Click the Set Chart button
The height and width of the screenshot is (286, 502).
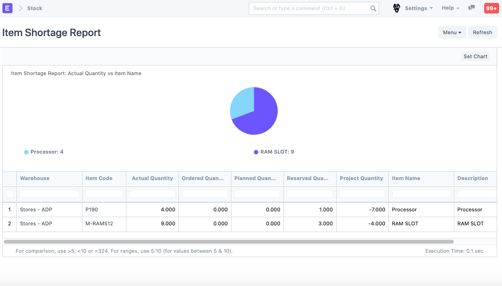click(475, 56)
